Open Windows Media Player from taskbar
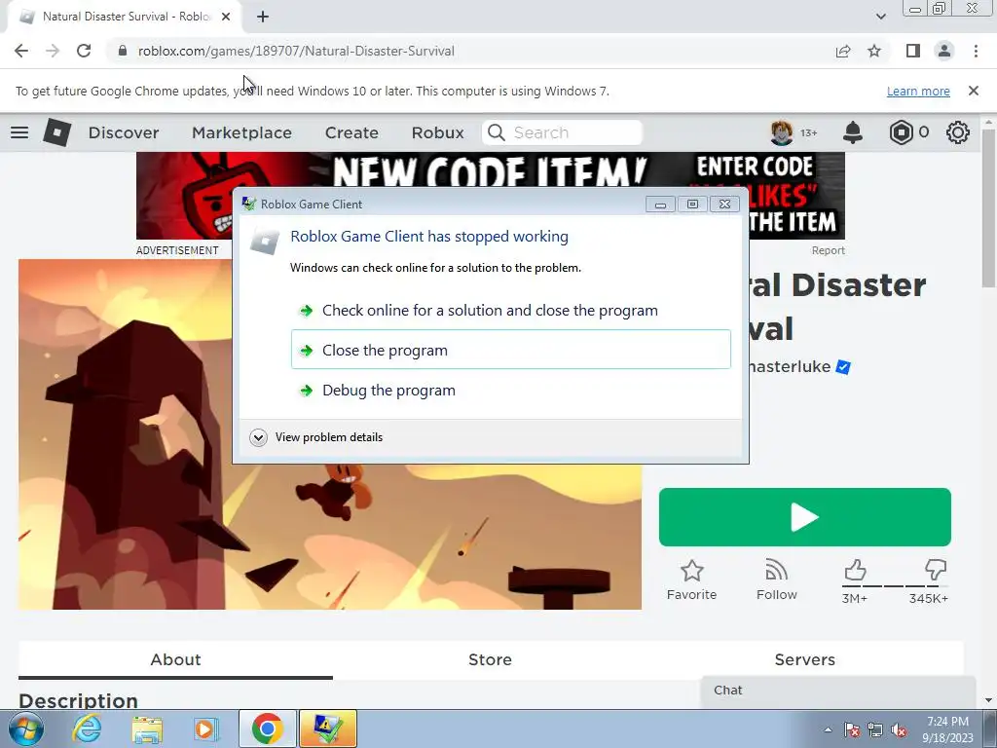 point(205,729)
